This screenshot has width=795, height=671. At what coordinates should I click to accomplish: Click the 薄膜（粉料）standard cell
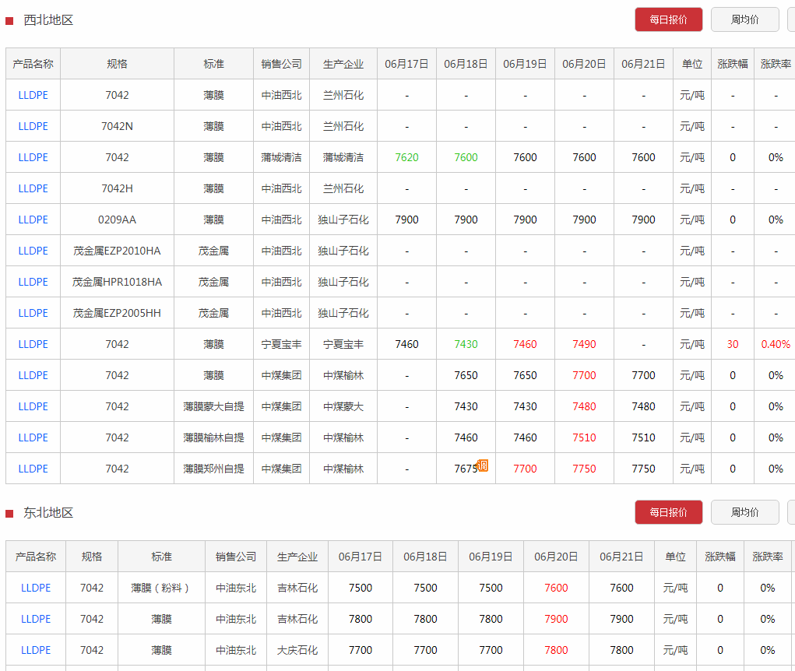161,588
